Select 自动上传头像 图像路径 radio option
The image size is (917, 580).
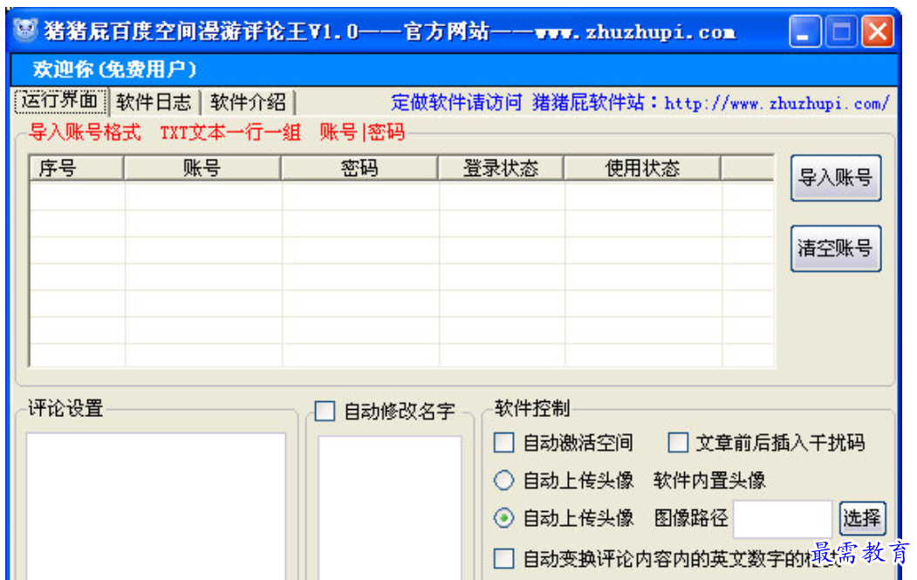point(504,518)
